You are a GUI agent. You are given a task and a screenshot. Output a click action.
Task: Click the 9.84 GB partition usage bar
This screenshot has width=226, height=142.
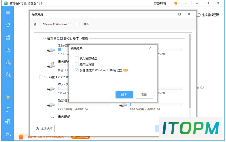[x=156, y=104]
